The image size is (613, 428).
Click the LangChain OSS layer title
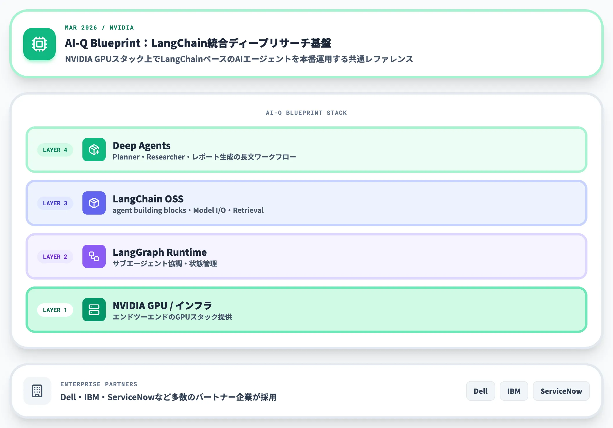[x=148, y=199]
